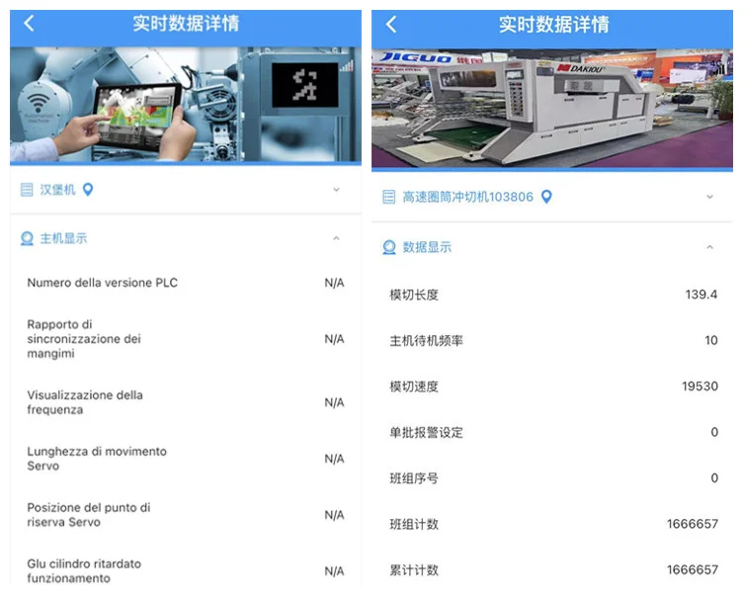Screen dimensions: 743x599
Task: Expand the 汉堡机 device info chevron
Action: point(336,190)
